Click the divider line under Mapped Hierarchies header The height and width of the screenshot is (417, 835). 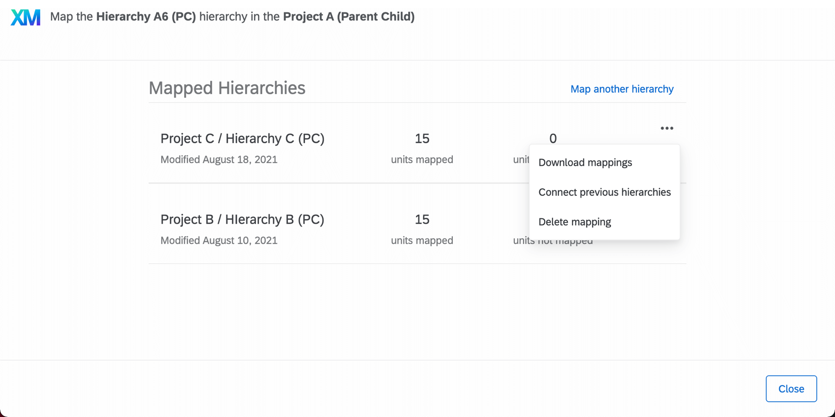(417, 103)
